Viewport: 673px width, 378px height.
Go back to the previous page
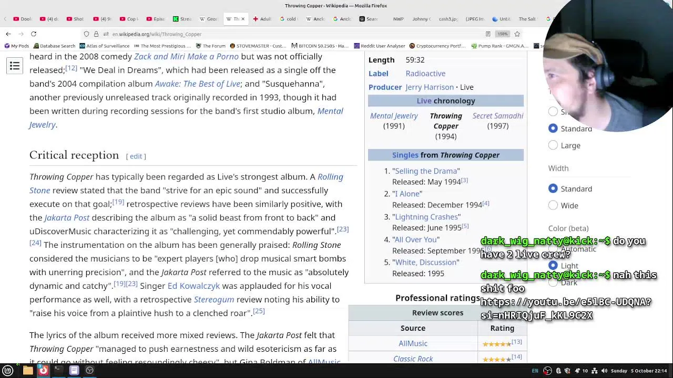[x=8, y=34]
